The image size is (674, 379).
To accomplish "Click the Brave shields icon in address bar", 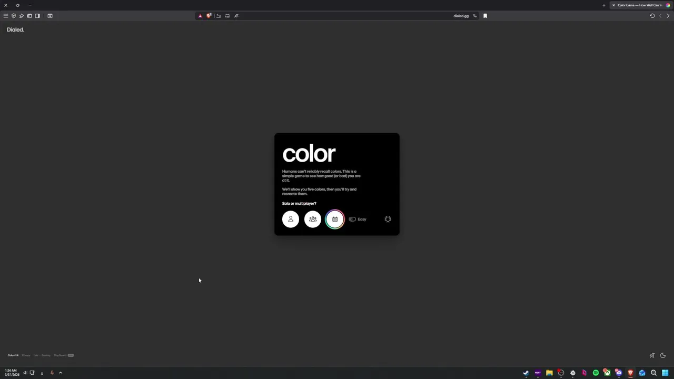I will 209,16.
